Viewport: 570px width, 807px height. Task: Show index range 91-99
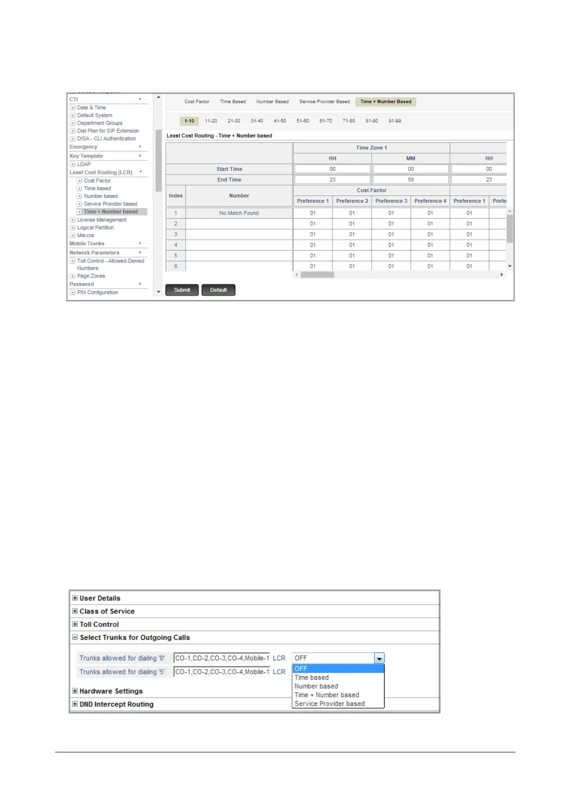[395, 121]
